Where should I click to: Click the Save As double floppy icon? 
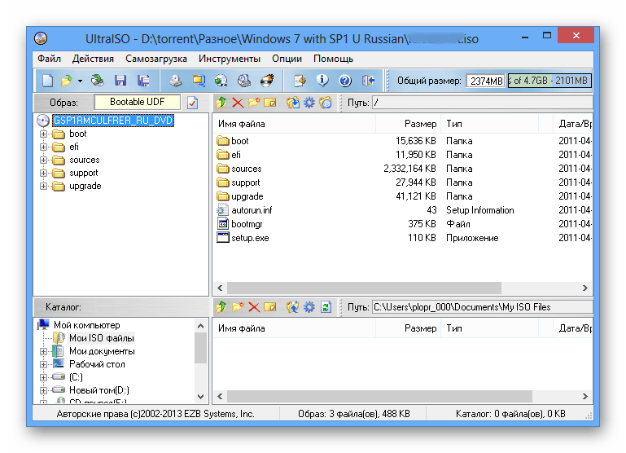pyautogui.click(x=143, y=81)
